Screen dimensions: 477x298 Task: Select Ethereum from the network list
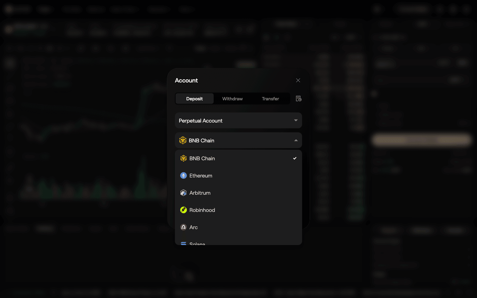238,175
